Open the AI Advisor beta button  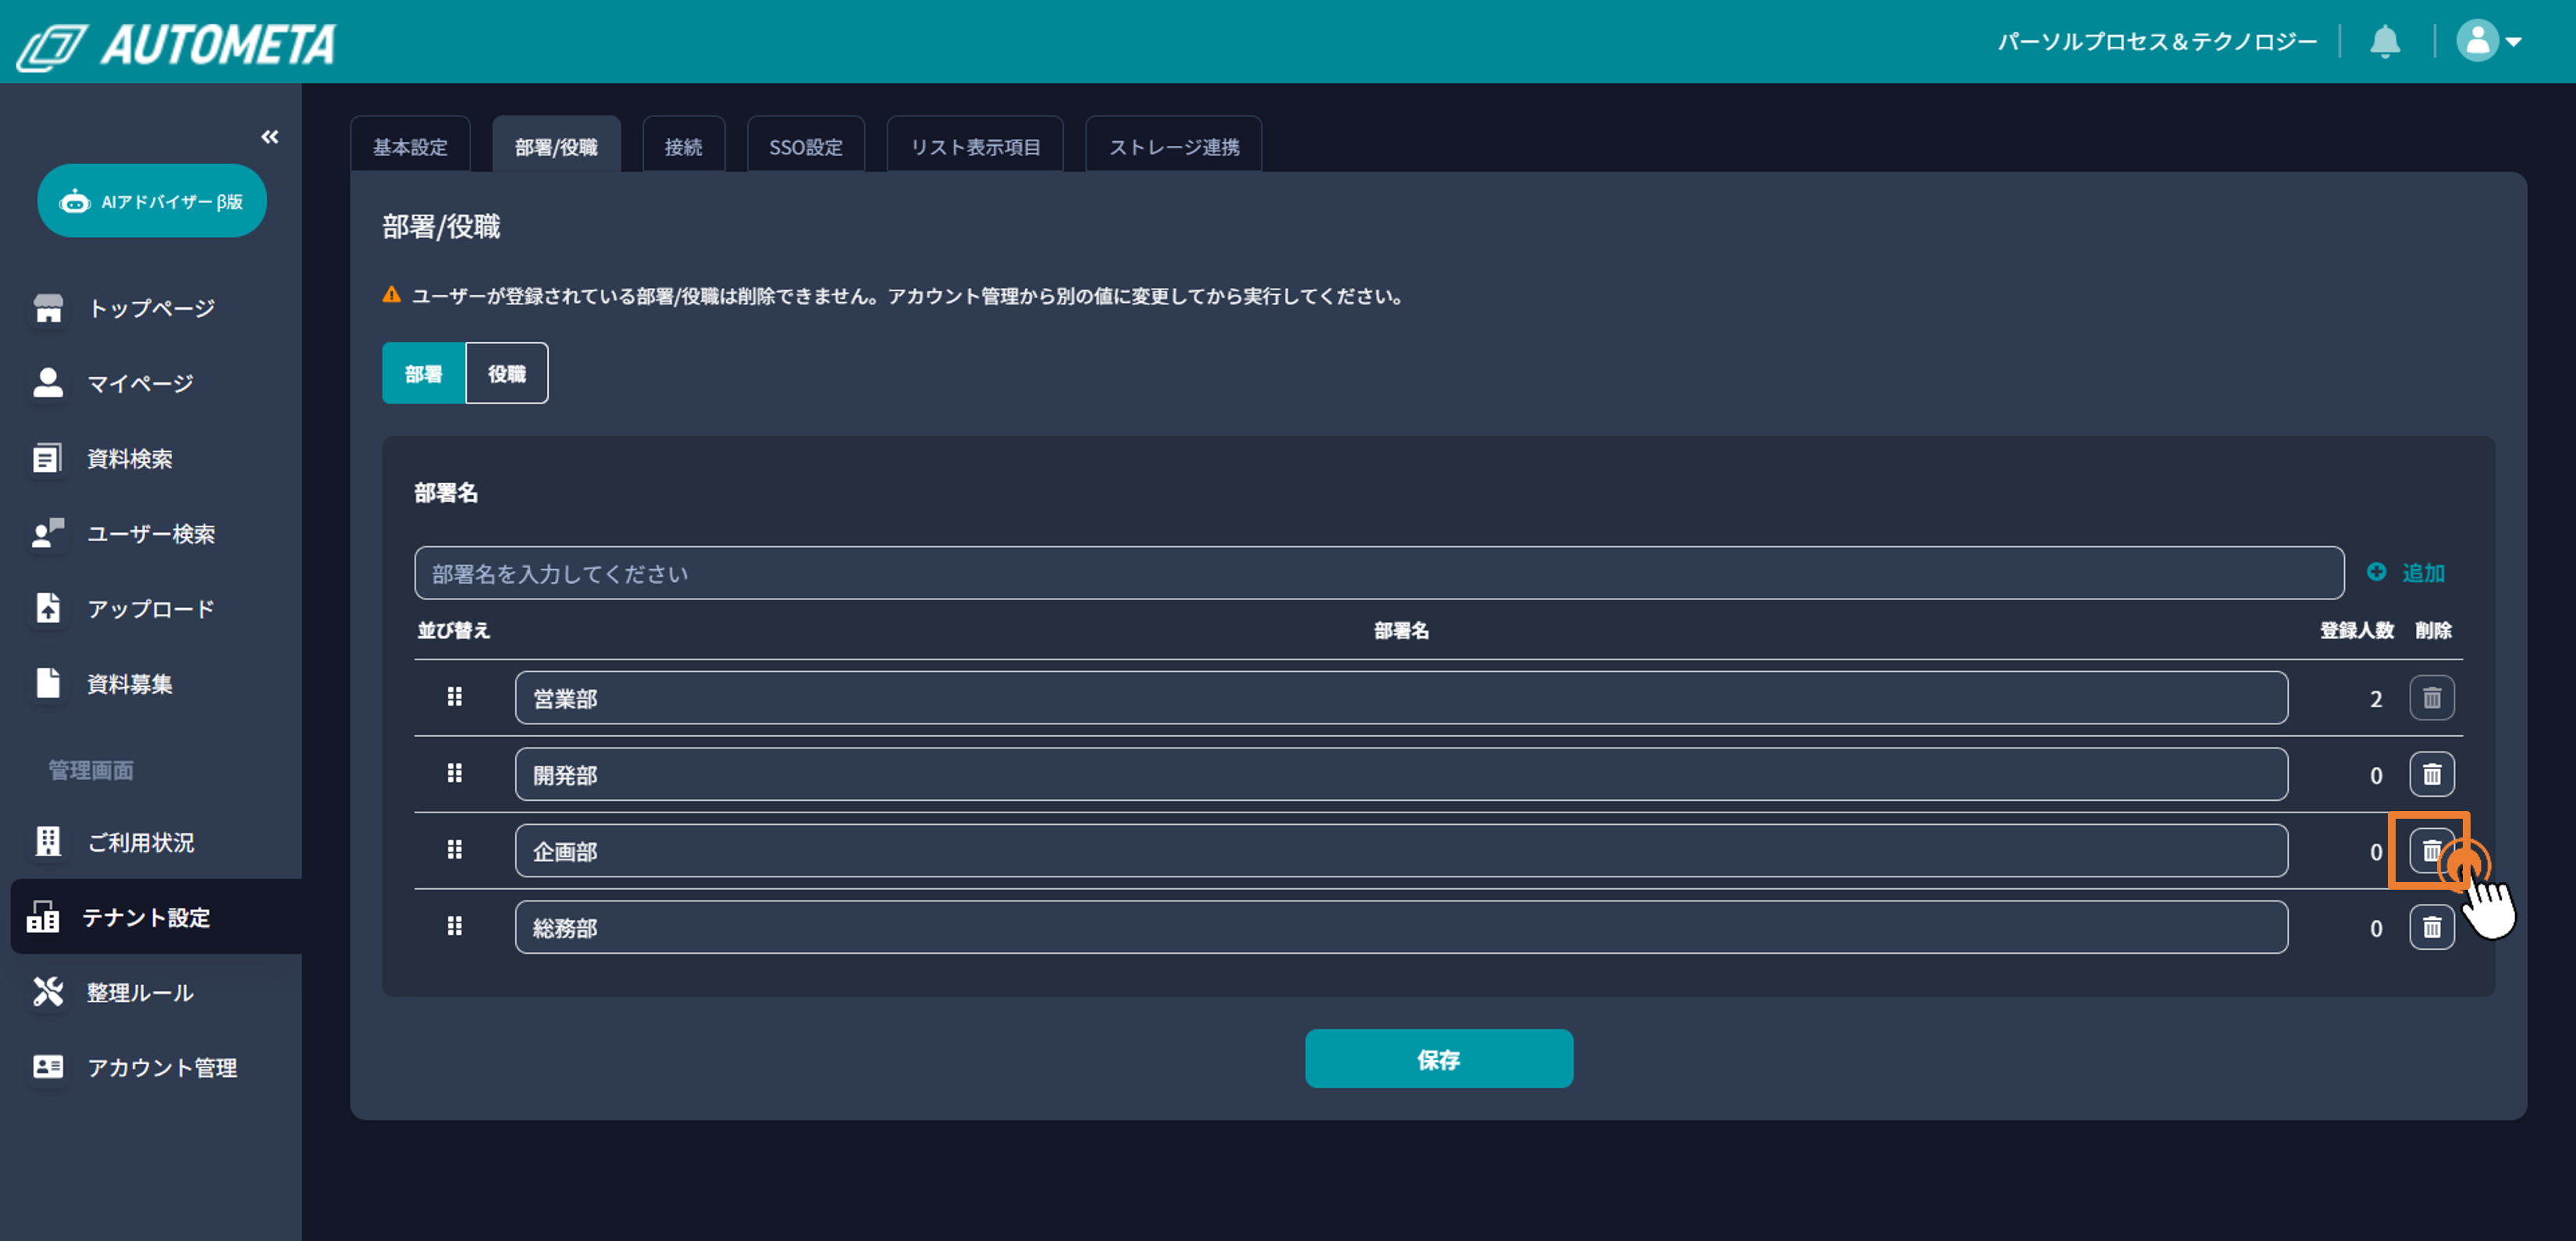pyautogui.click(x=152, y=201)
